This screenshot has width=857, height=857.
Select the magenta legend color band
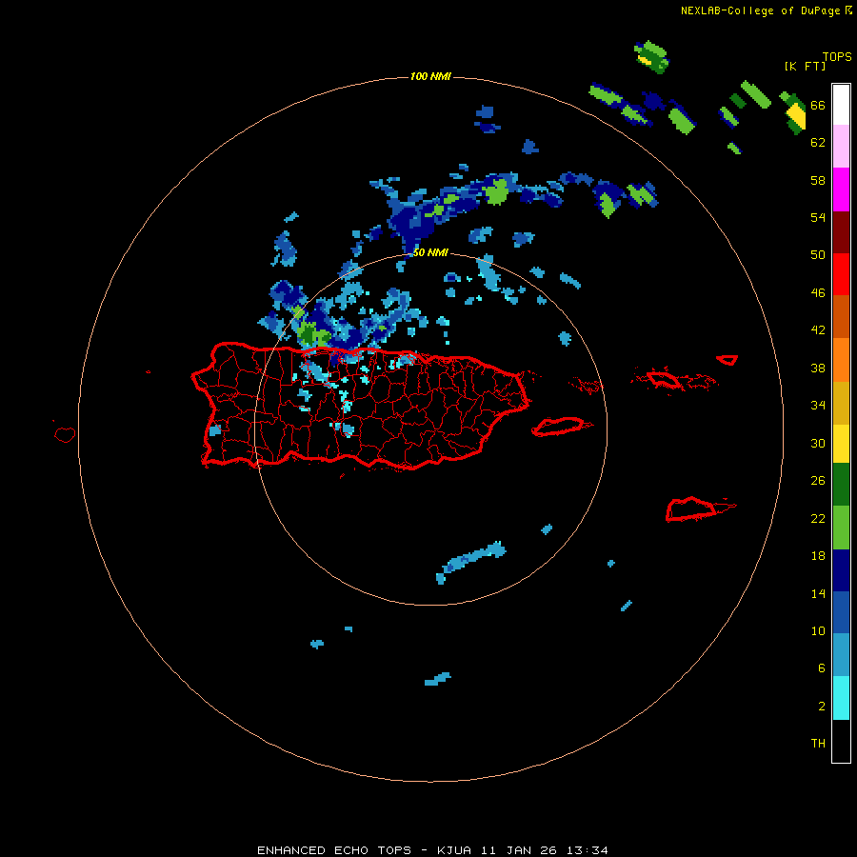(841, 189)
